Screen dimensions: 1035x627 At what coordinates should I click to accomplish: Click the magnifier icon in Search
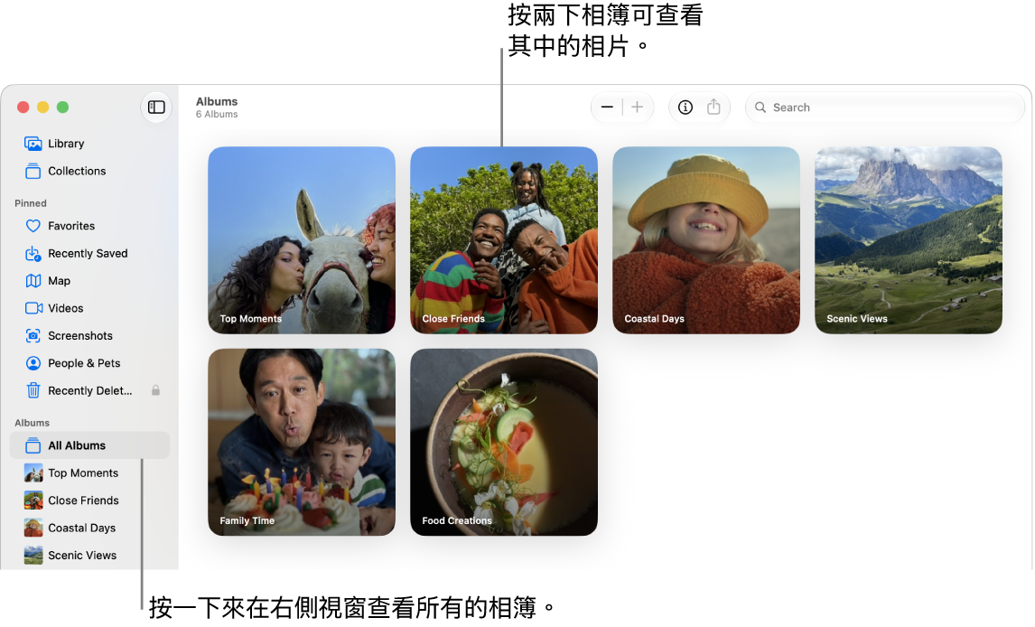[x=760, y=107]
